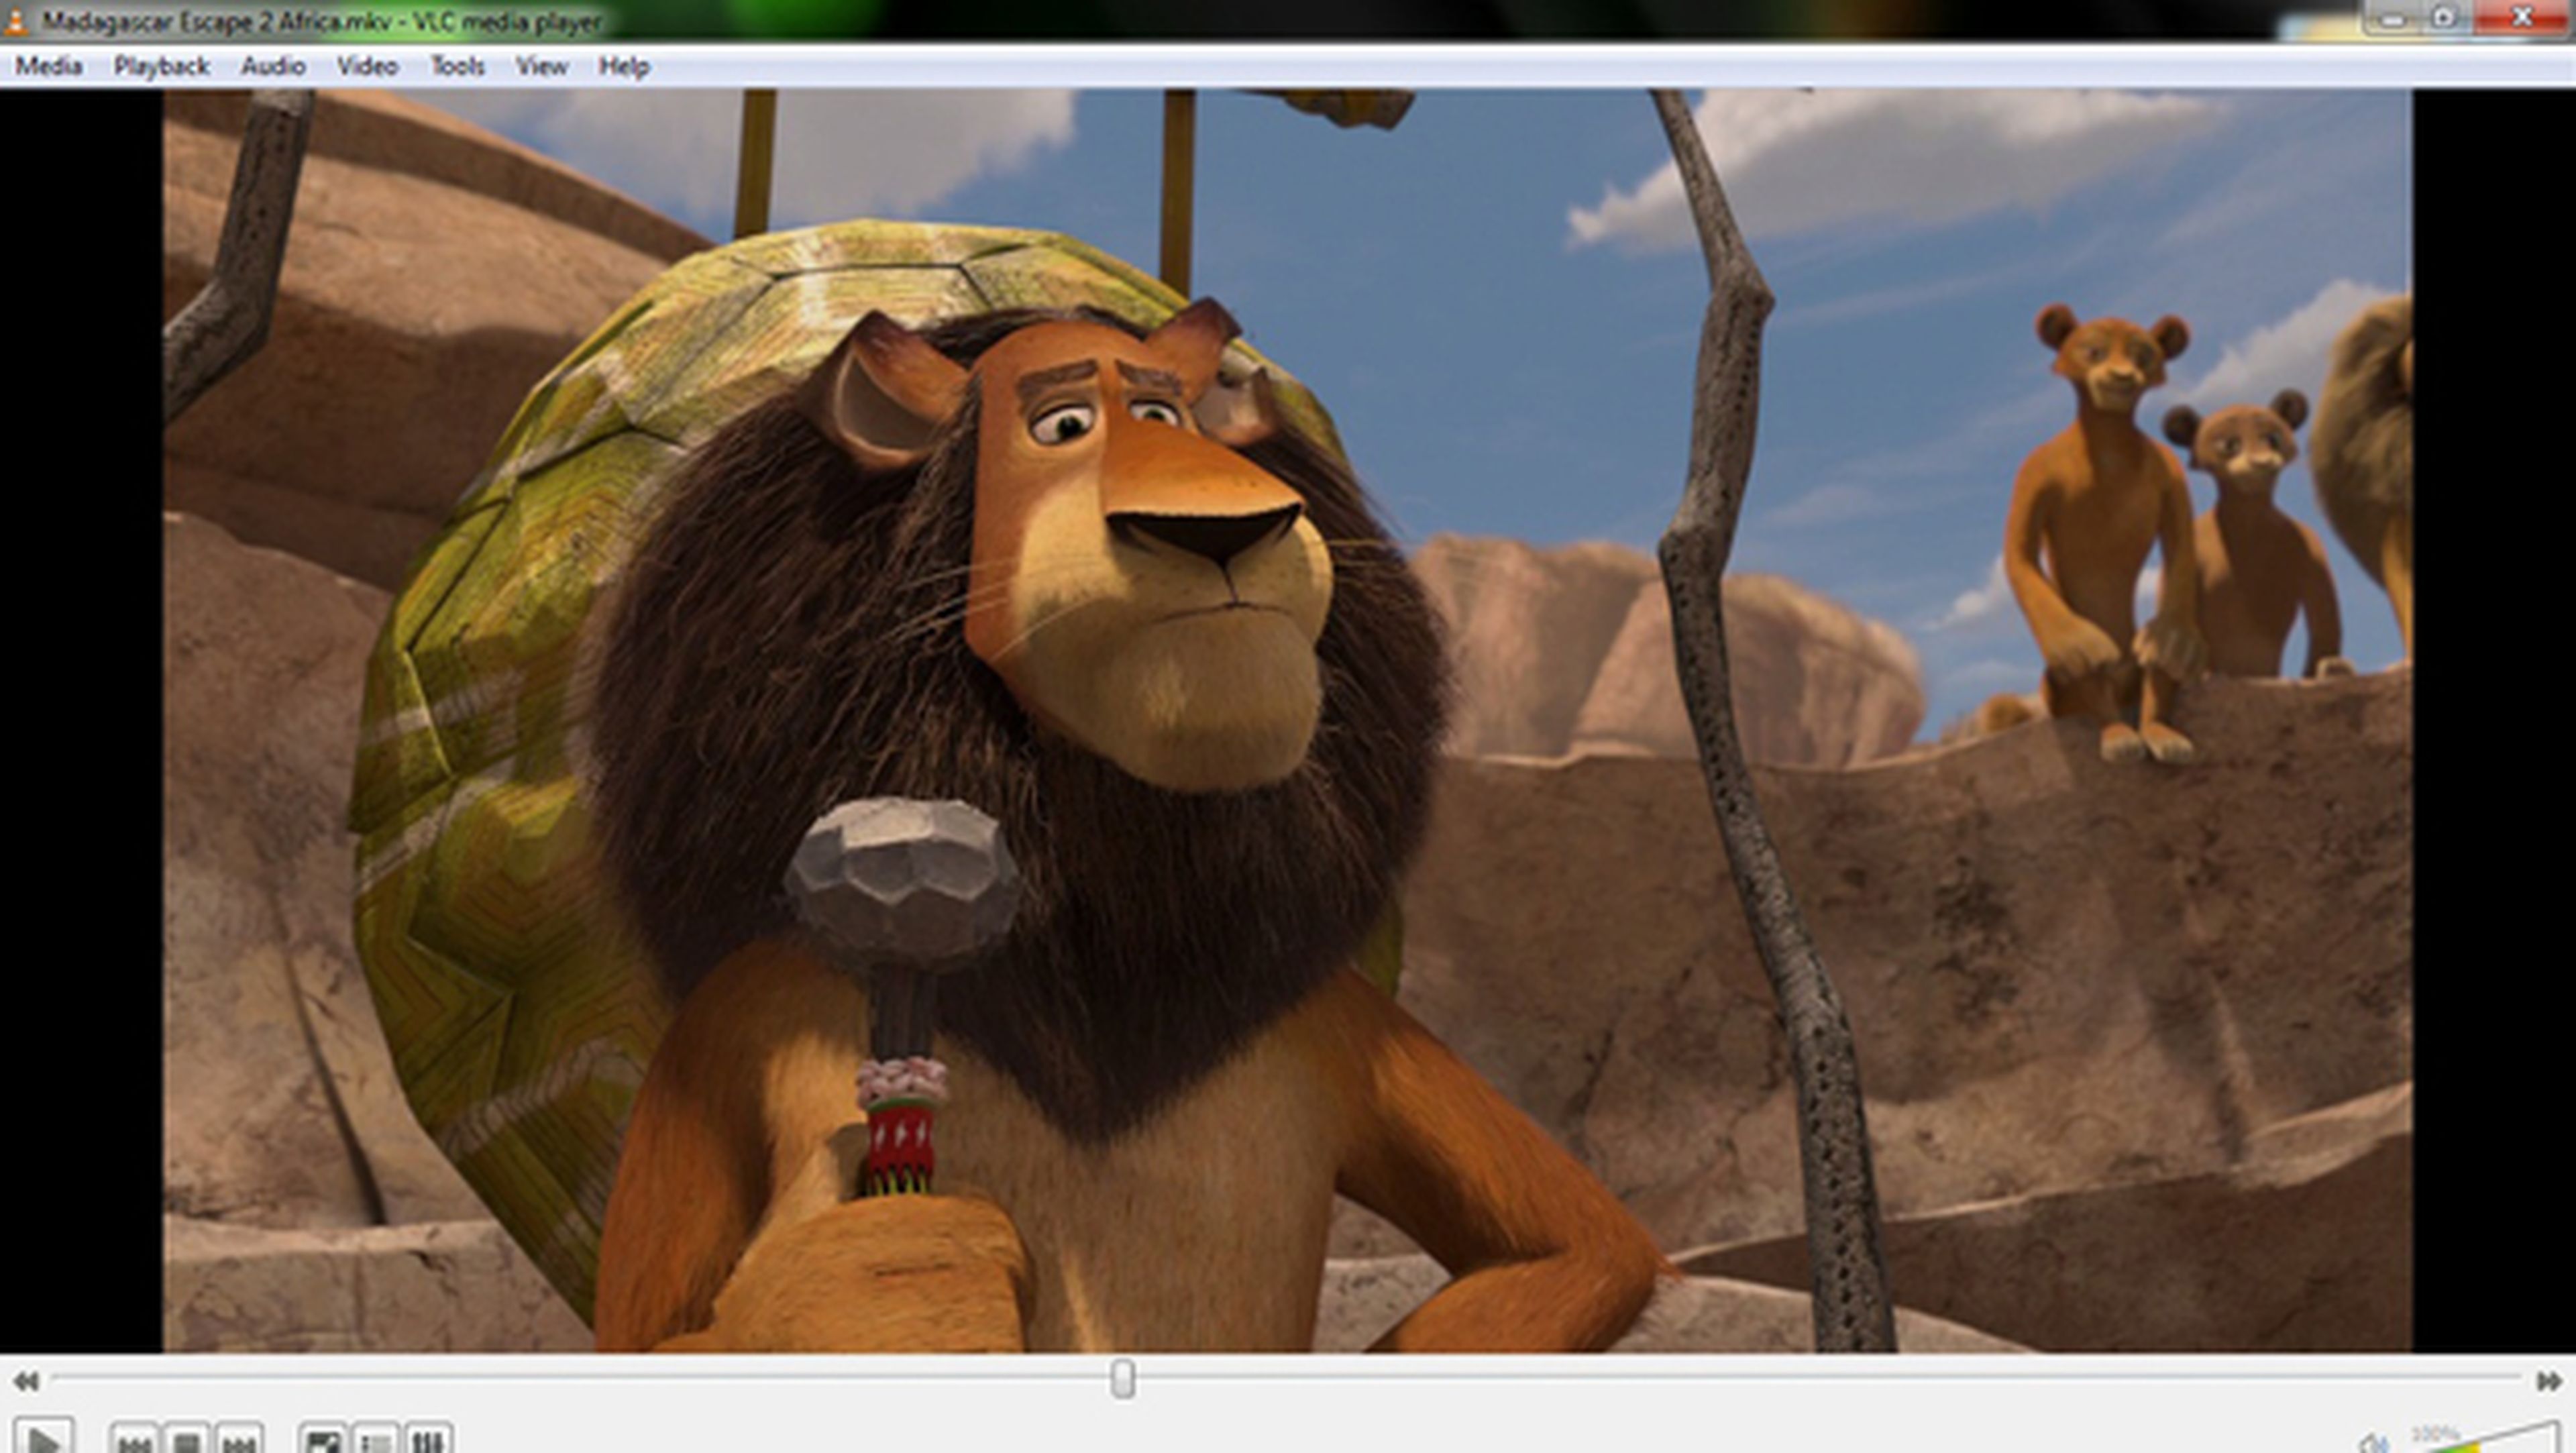Click the seek bar handle
Viewport: 2576px width, 1453px height.
[1122, 1379]
